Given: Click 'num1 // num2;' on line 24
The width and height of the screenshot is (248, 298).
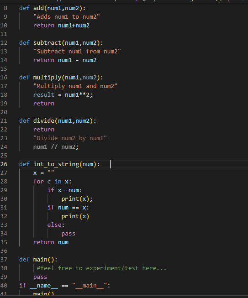Looking at the screenshot, I should [56, 147].
